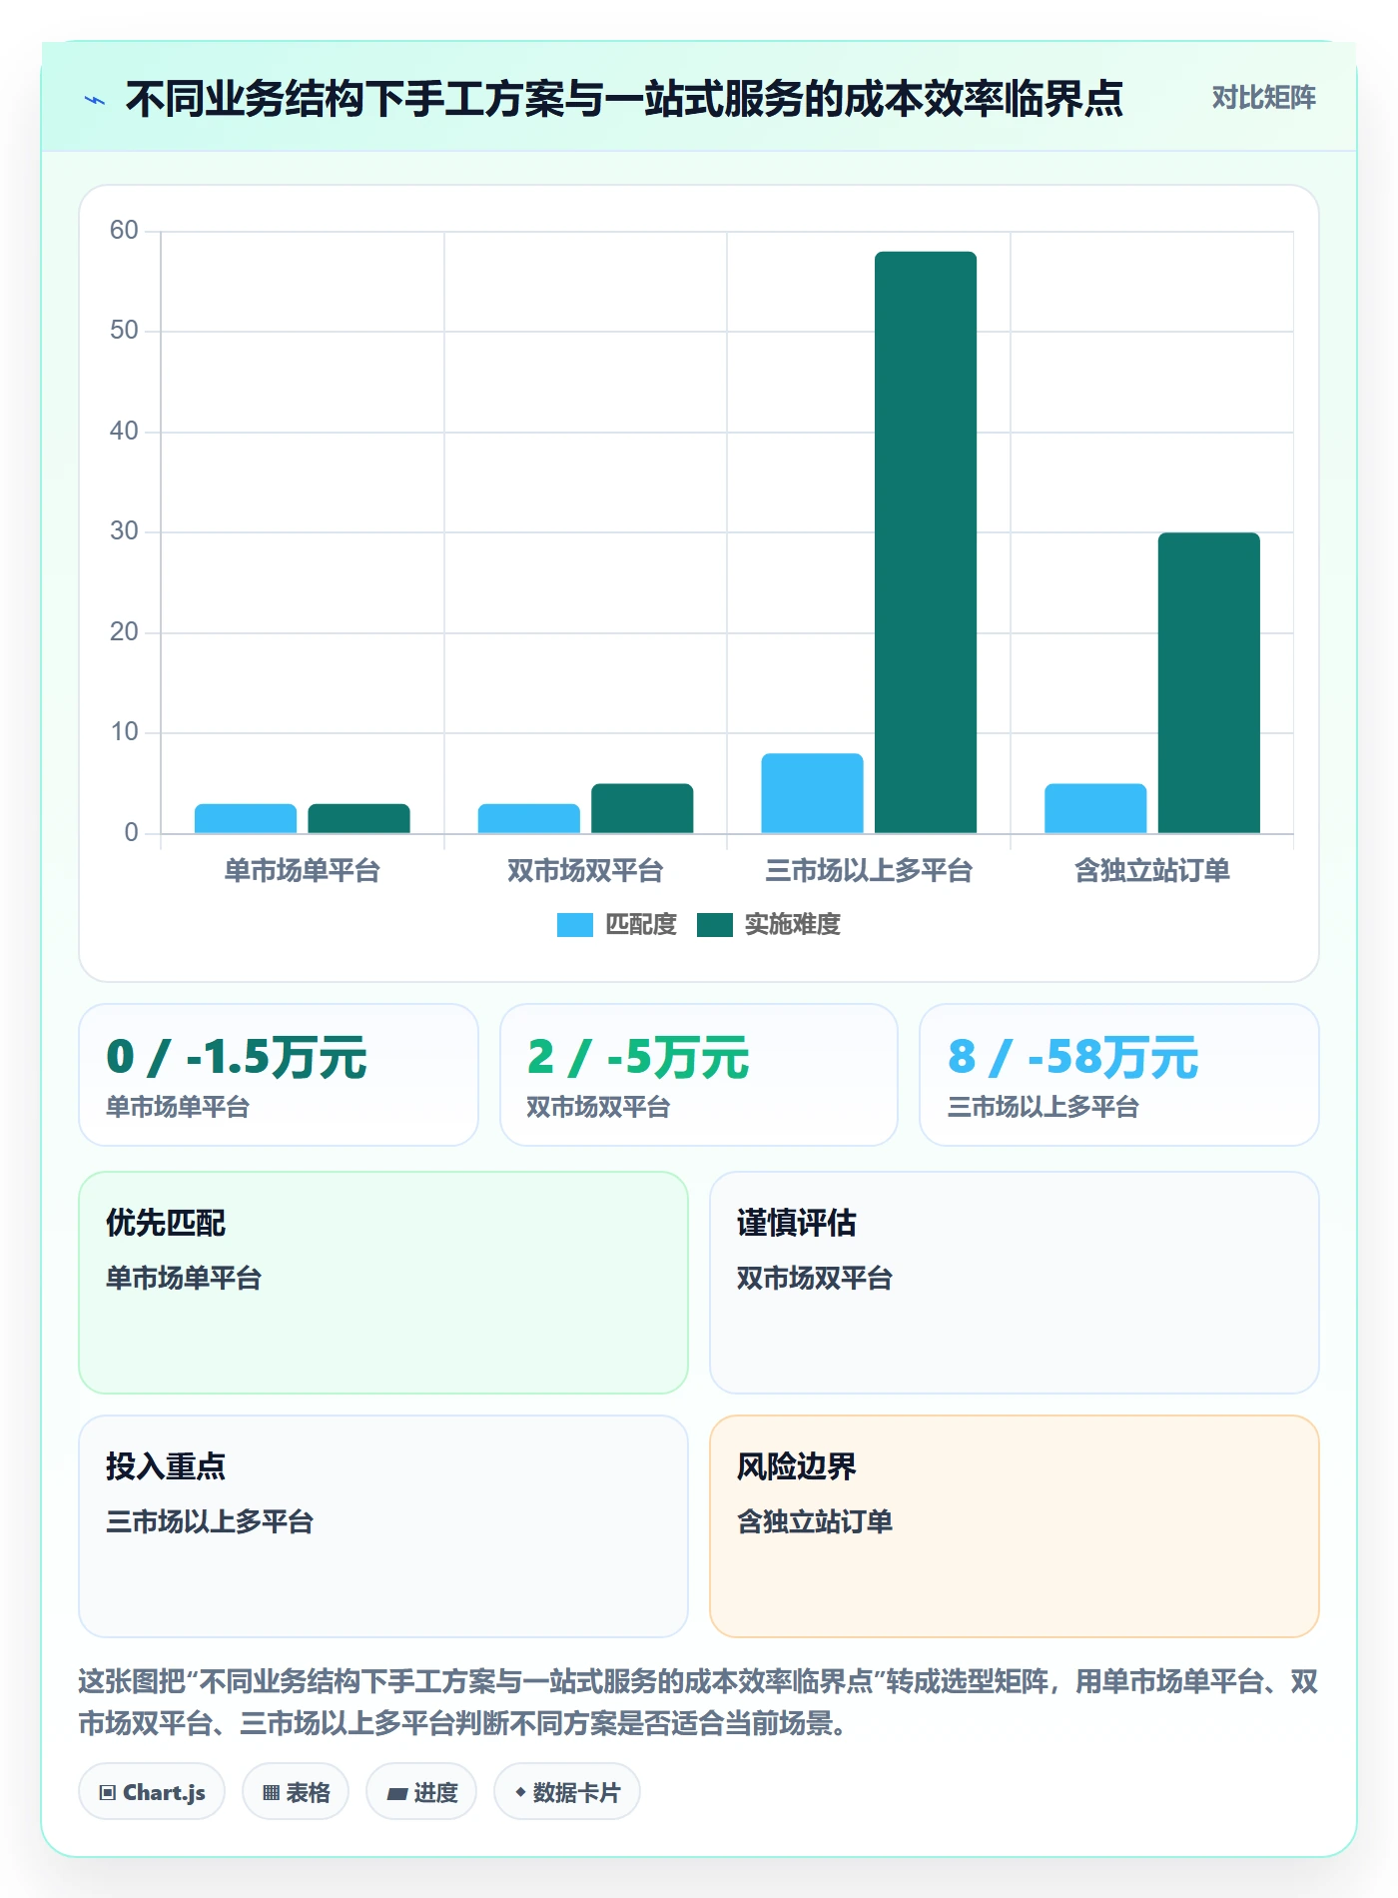Open the 8 / -58万元 data card
This screenshot has width=1398, height=1898.
click(1119, 1075)
